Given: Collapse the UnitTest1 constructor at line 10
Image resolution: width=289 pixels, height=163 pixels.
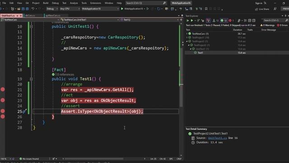Looking at the screenshot, I should tap(31, 27).
